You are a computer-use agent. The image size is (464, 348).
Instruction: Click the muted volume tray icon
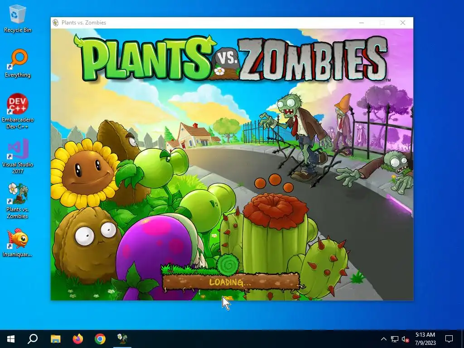point(406,339)
